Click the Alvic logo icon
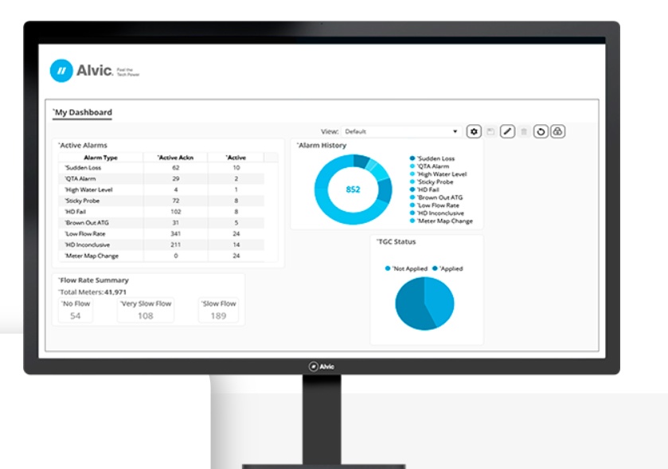The height and width of the screenshot is (469, 668). point(61,71)
